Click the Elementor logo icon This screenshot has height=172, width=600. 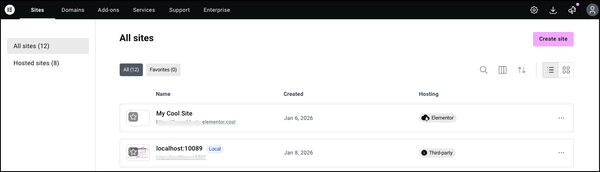10,10
